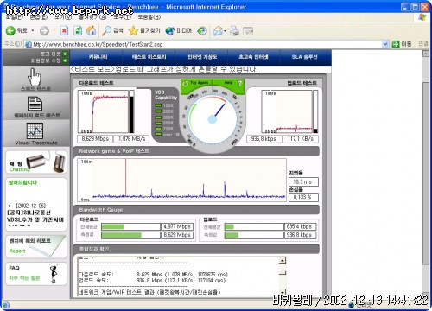Viewport: 432px width, 311px height.
Task: Click the 8,629 Mbps download result box
Action: [95, 139]
